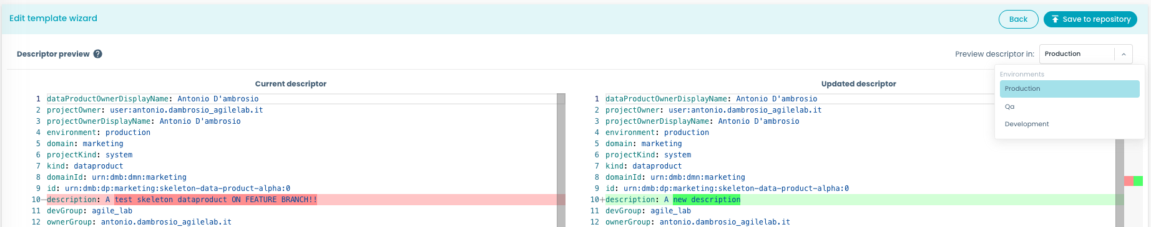Screen dimensions: 1151x227
Task: Click 'kind: dataproduct' in current descriptor
Action: pos(85,166)
